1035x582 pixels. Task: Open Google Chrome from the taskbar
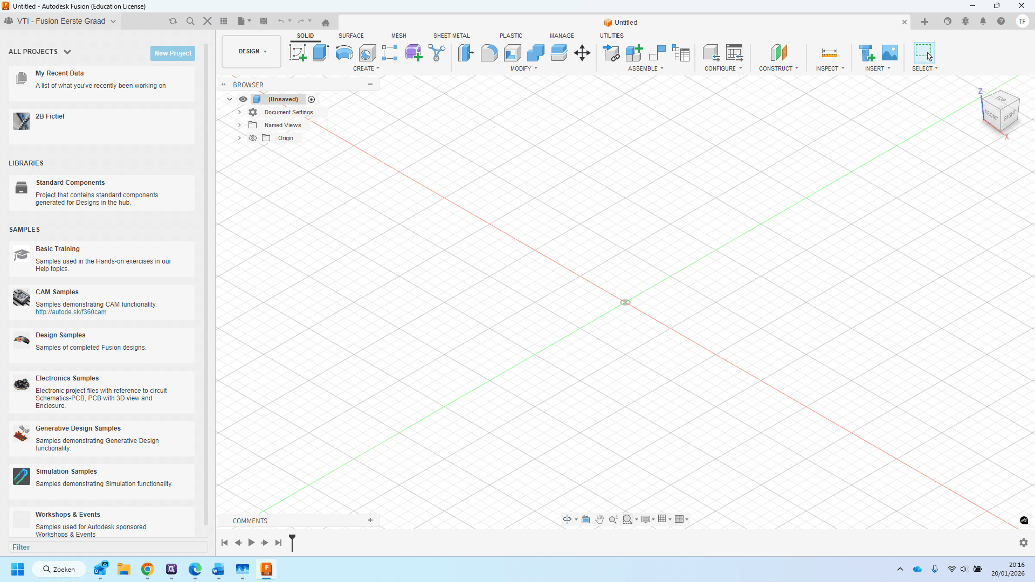tap(147, 569)
